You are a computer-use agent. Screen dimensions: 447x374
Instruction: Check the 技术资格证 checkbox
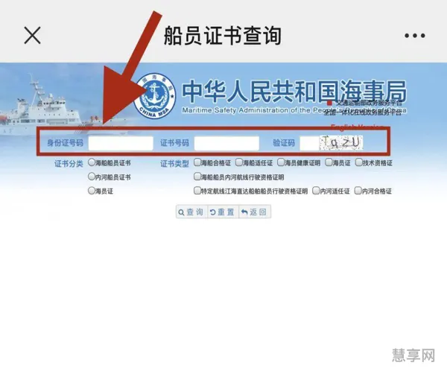click(x=358, y=162)
